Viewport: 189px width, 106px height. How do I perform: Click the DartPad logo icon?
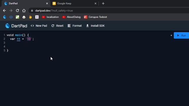pyautogui.click(x=7, y=26)
